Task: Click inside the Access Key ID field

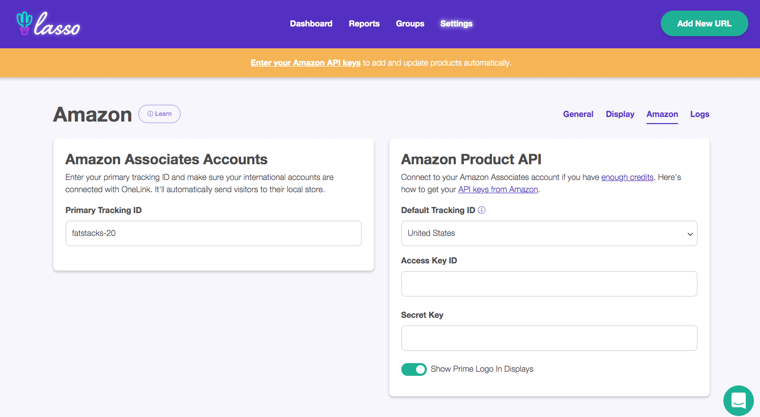Action: (549, 284)
